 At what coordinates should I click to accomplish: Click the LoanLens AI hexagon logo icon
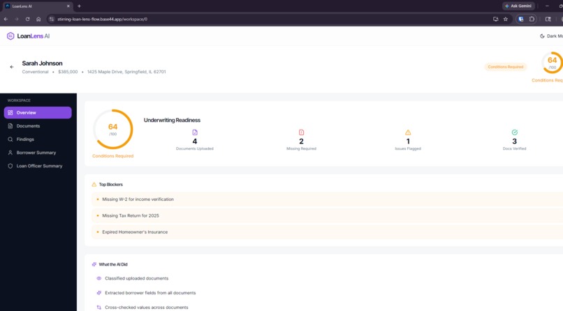tap(10, 36)
